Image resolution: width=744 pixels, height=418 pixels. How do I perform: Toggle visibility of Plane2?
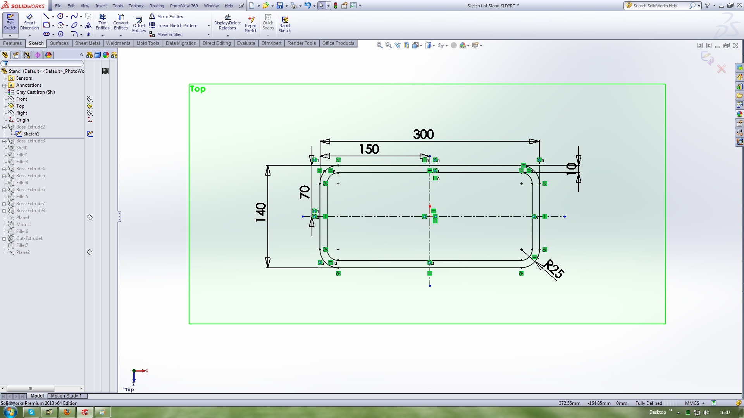(90, 252)
